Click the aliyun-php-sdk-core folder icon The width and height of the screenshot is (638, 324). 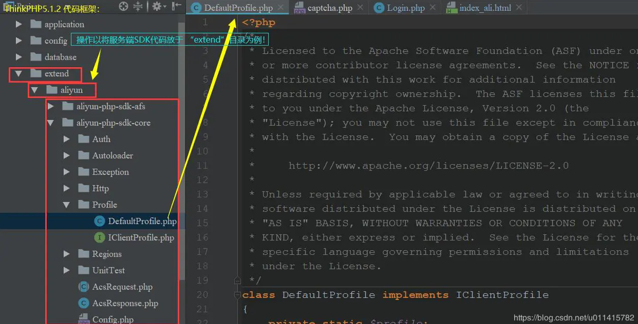[x=67, y=123]
